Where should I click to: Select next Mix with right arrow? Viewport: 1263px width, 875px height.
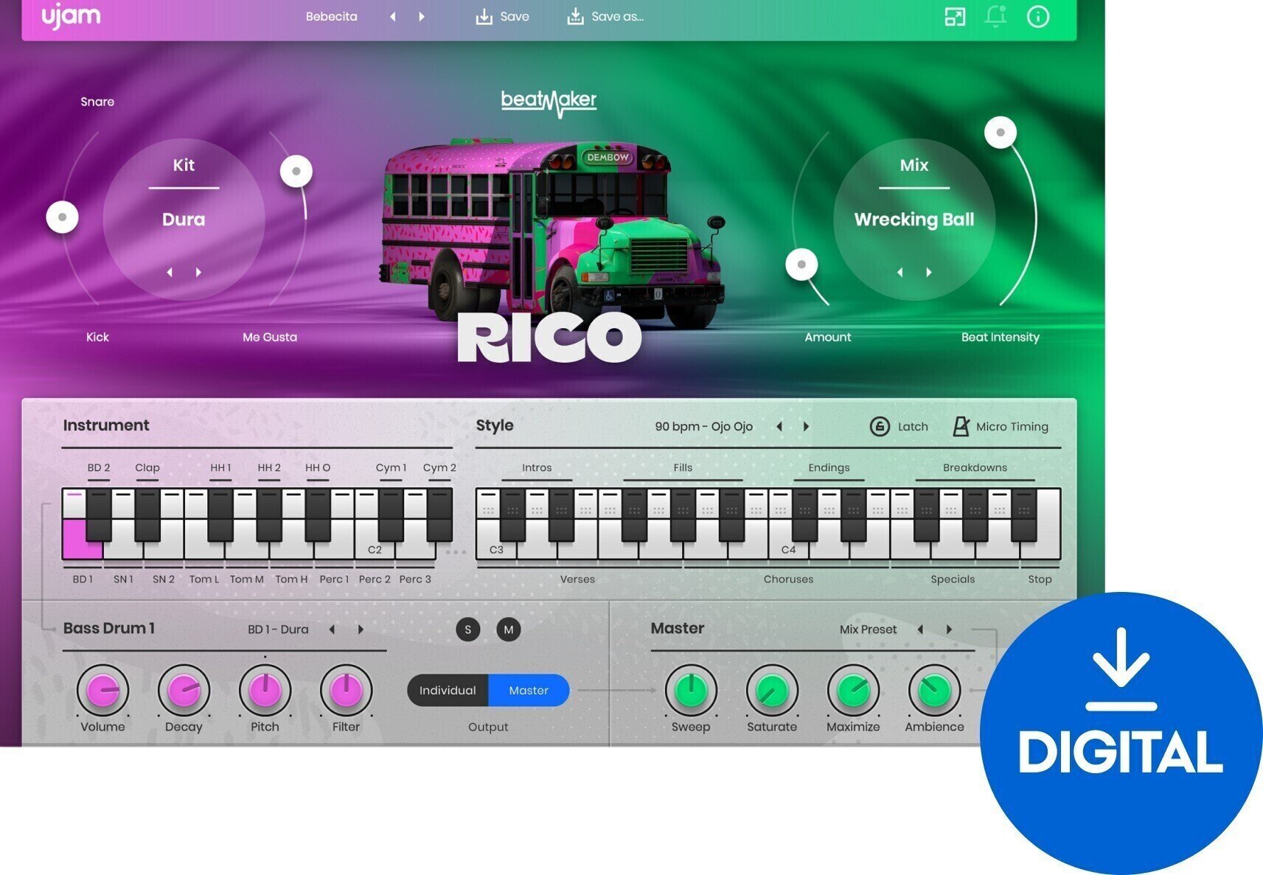(x=929, y=272)
